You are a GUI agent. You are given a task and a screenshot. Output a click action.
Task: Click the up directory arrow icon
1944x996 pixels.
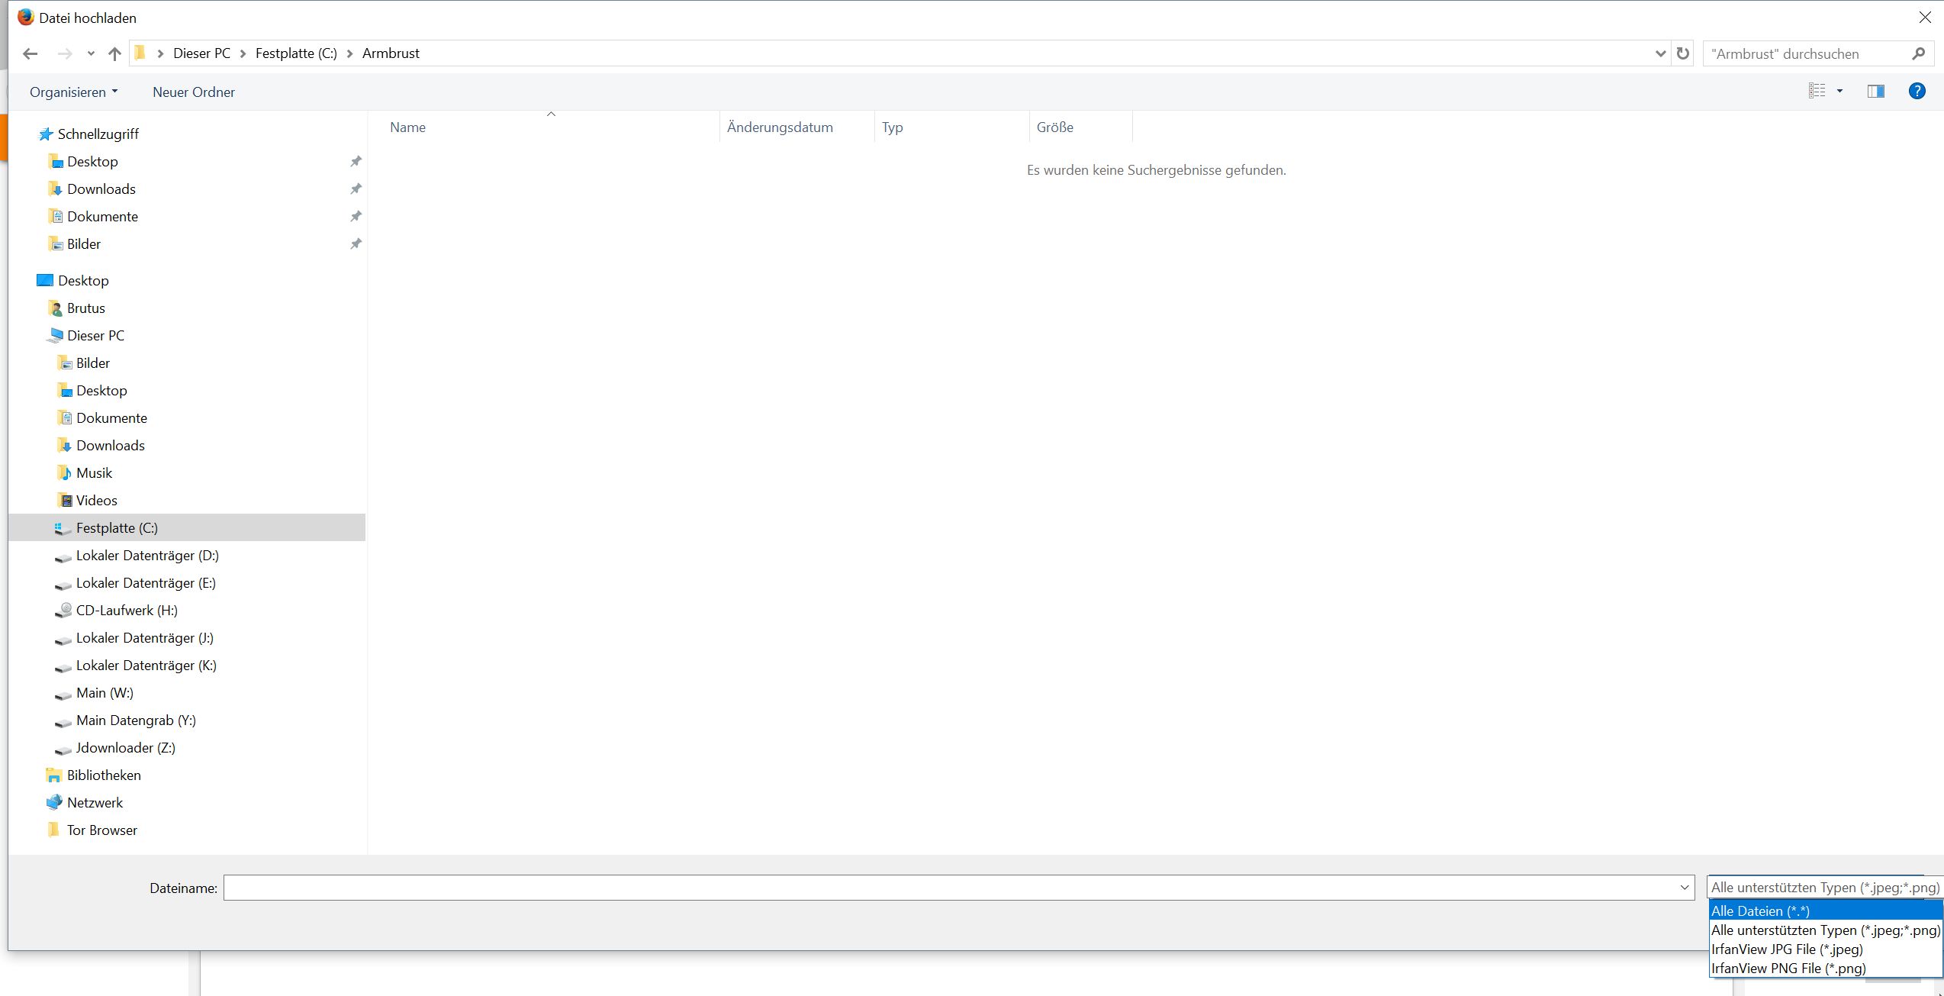pyautogui.click(x=113, y=53)
